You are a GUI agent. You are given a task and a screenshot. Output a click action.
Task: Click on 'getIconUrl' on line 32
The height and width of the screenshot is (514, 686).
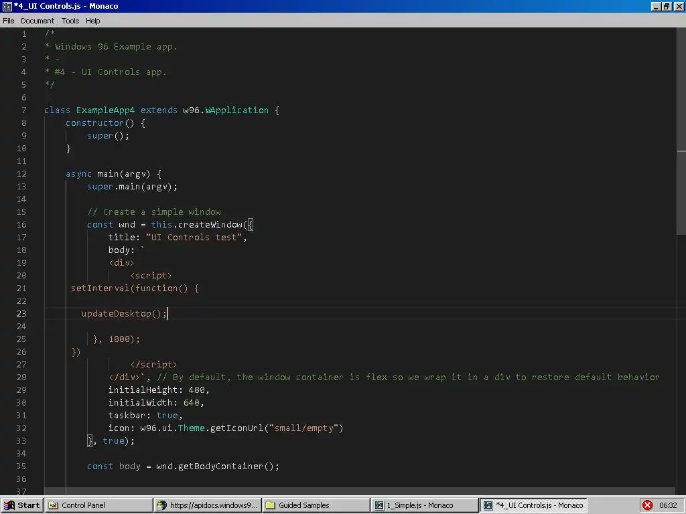tap(236, 428)
